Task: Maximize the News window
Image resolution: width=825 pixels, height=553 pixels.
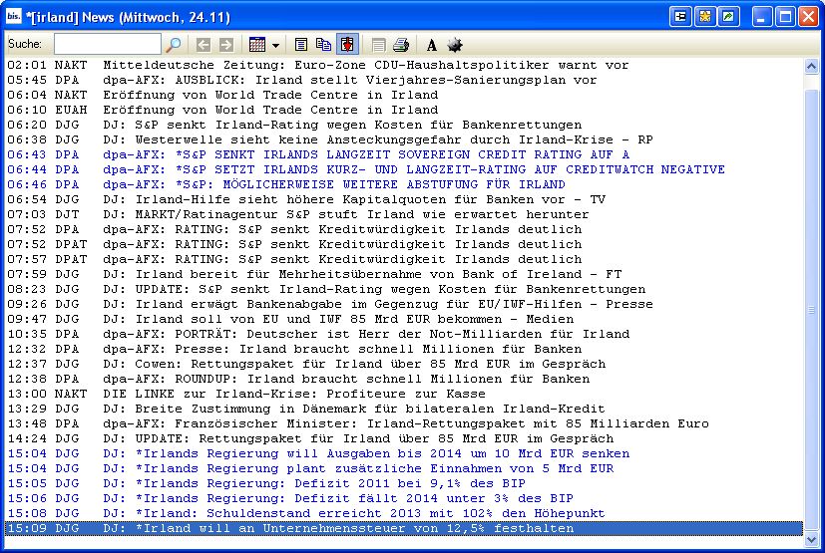Action: [785, 17]
